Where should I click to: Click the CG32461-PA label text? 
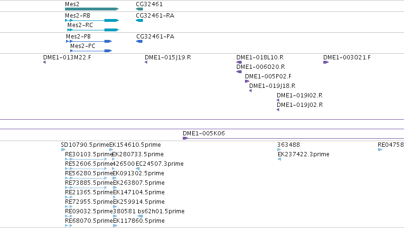coord(155,37)
